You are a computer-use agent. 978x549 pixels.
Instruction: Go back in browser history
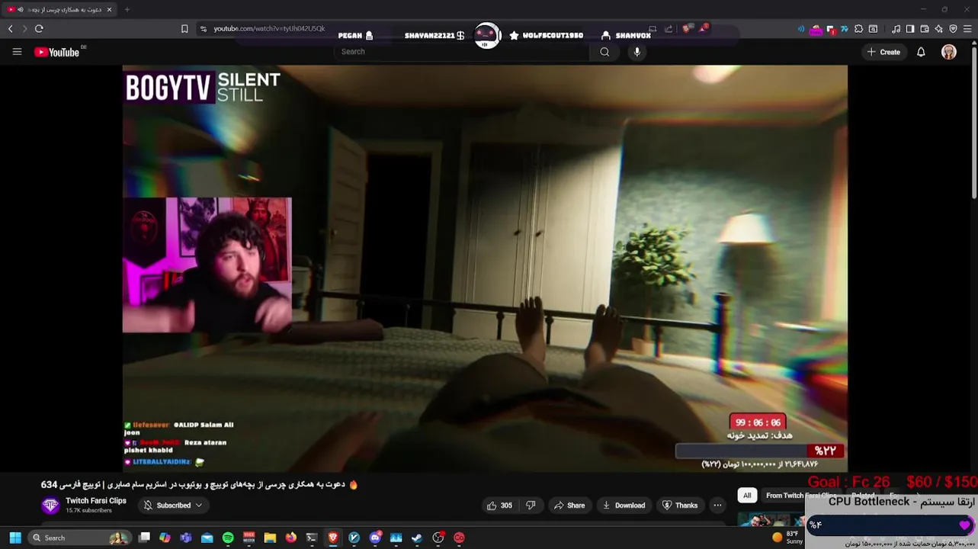10,28
